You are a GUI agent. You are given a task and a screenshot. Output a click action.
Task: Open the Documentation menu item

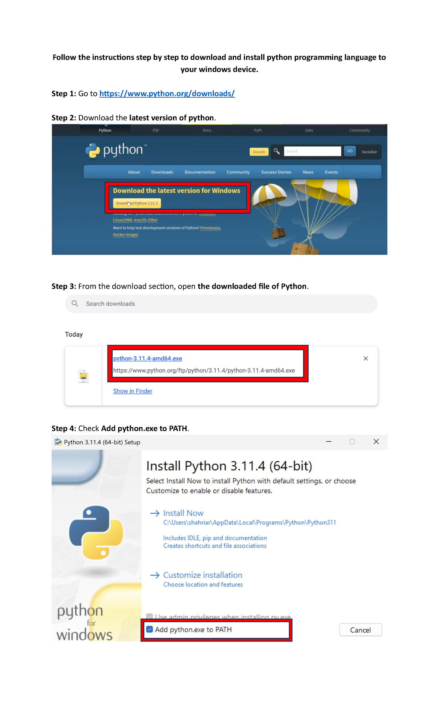tap(200, 172)
